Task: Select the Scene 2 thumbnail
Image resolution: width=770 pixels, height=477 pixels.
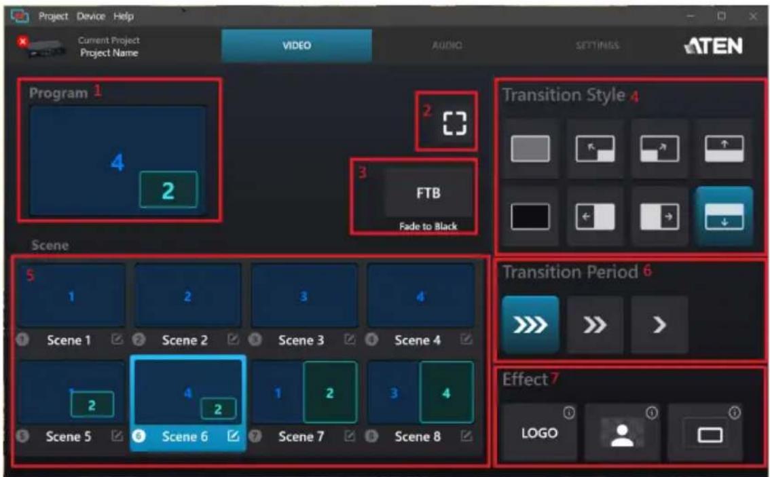Action: (x=187, y=296)
